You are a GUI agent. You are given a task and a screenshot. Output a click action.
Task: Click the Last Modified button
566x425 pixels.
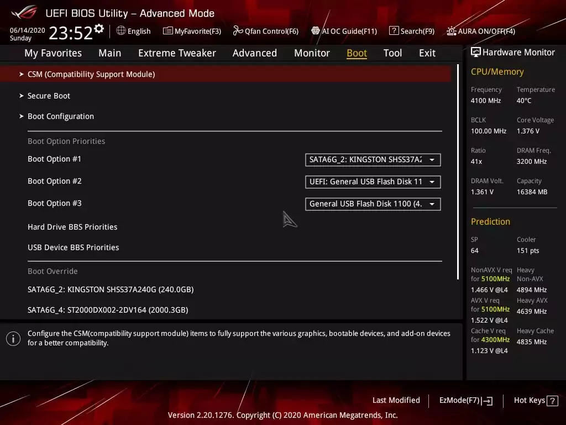[x=396, y=401]
